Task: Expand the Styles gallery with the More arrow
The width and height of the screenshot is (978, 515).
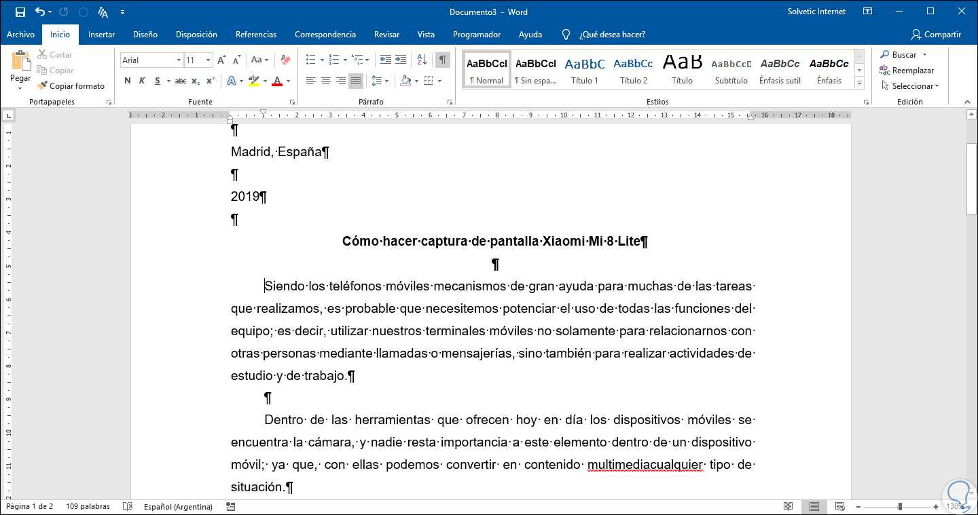Action: [859, 83]
